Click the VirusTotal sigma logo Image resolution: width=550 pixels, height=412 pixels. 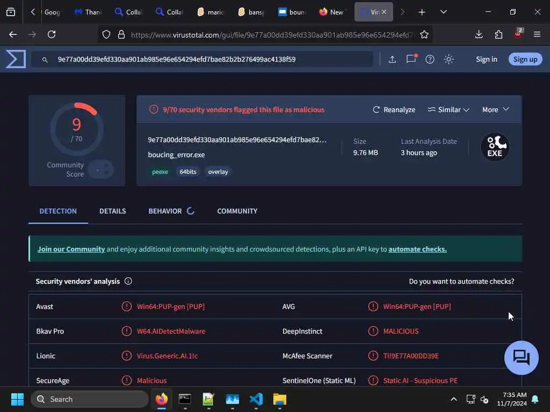[x=16, y=59]
